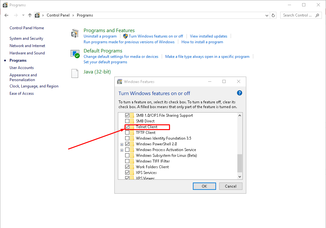The height and width of the screenshot is (228, 326).
Task: Check Windows TIFF IFilter
Action: pos(127,161)
